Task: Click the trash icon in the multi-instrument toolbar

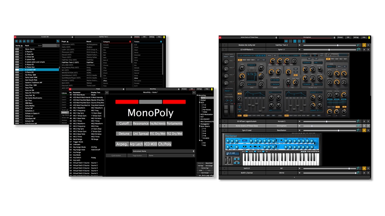Action: point(304,41)
